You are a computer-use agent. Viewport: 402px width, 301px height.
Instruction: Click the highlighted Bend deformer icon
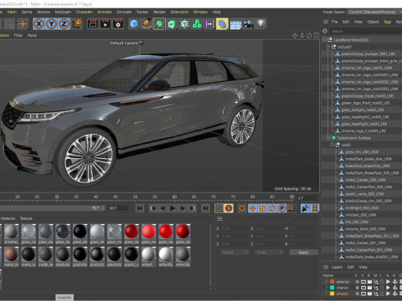(222, 24)
